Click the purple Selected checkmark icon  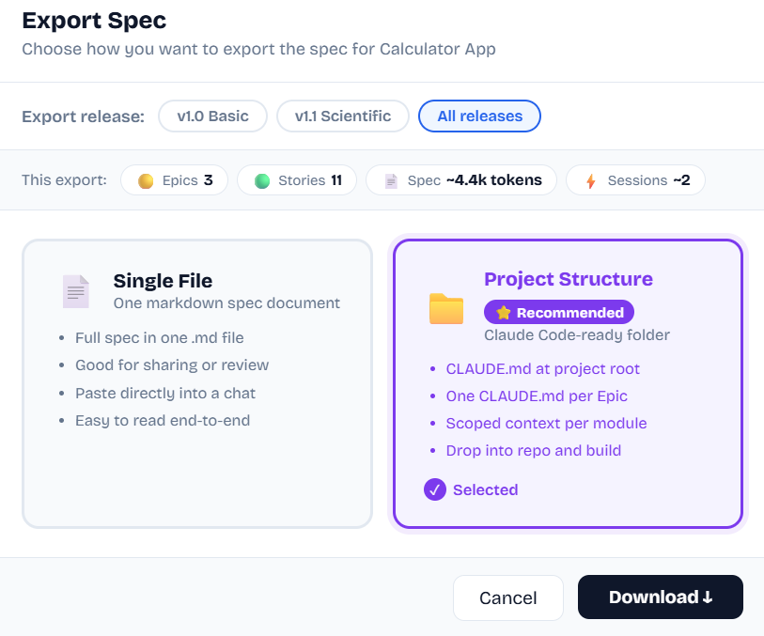(435, 489)
